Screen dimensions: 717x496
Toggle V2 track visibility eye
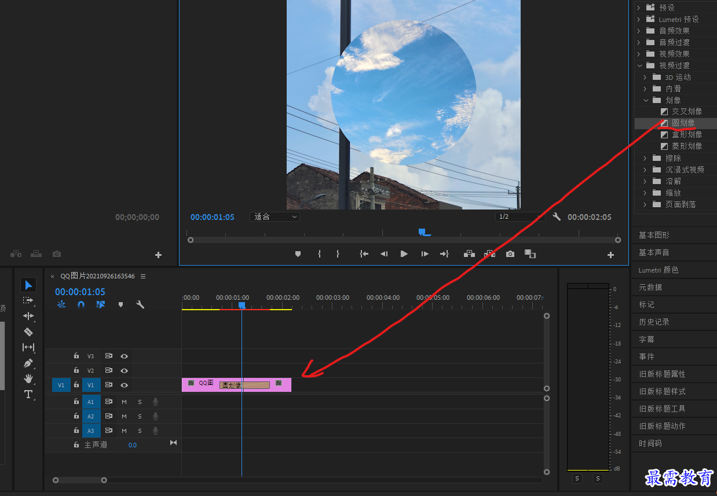(124, 370)
